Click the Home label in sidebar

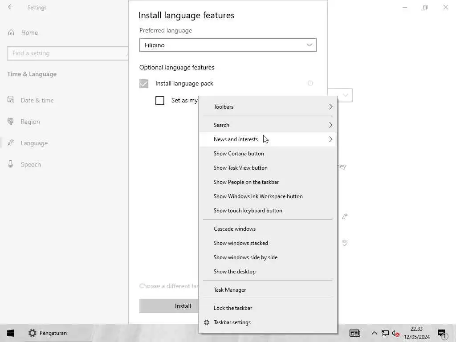click(x=30, y=33)
